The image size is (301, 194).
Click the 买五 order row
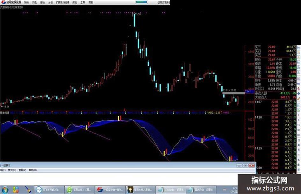pyautogui.click(x=275, y=55)
